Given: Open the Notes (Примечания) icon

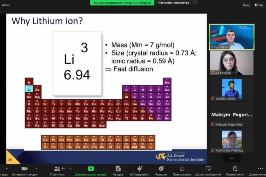Looking at the screenshot, I should [x=235, y=169].
